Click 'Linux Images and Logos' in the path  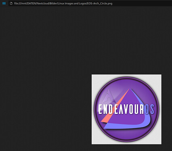pos(72,3)
